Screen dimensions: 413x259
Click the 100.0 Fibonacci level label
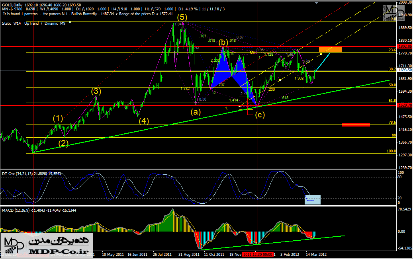(391, 151)
